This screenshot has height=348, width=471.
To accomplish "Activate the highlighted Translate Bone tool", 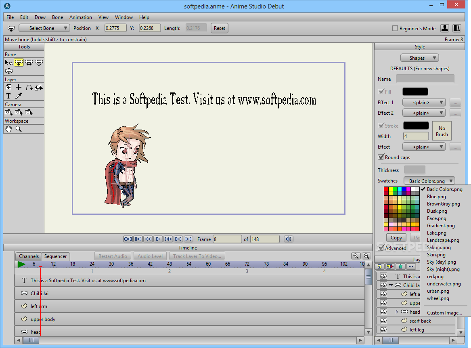I will pos(19,63).
